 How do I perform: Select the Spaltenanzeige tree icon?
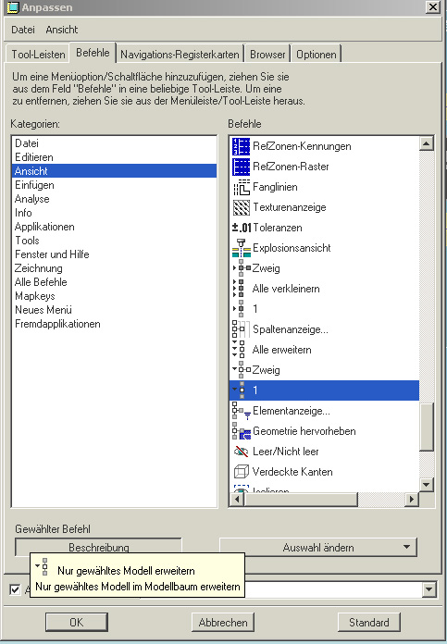point(241,329)
